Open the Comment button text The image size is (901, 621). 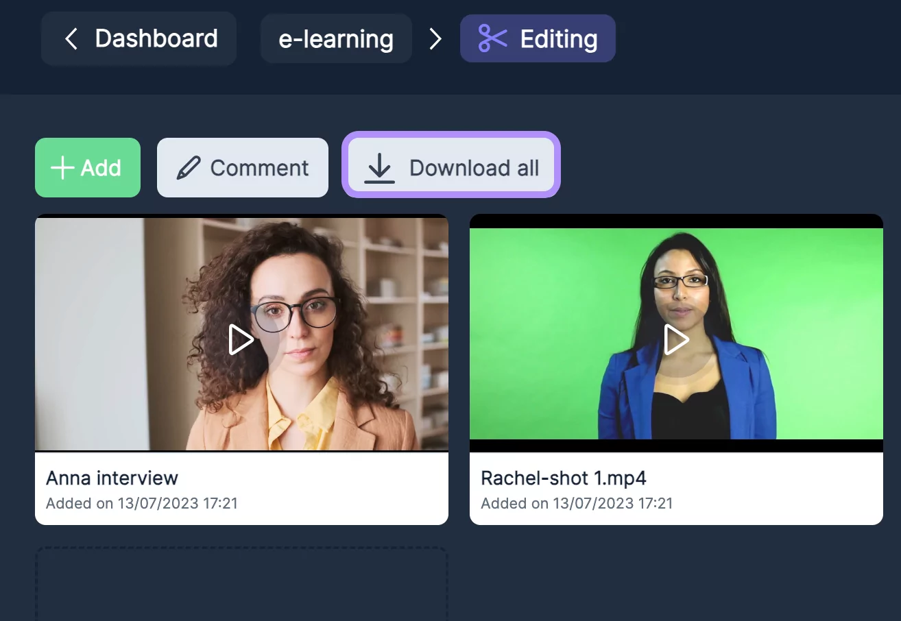tap(259, 168)
